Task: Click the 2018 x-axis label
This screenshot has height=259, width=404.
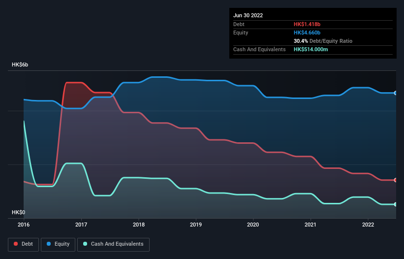Action: pos(139,225)
